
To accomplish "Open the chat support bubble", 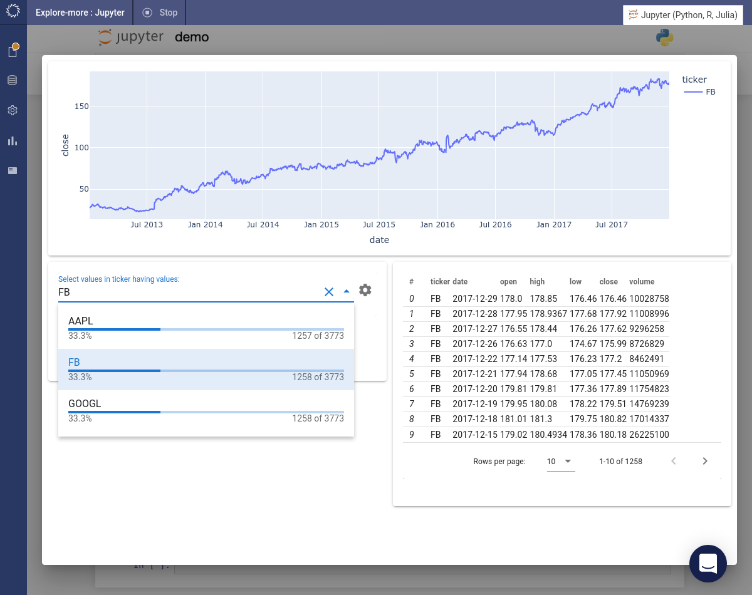I will pos(708,564).
